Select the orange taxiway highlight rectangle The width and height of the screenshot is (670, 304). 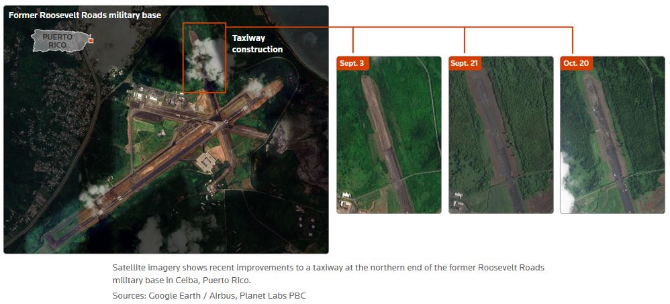[205, 57]
